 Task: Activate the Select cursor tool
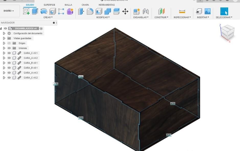pyautogui.click(x=224, y=11)
